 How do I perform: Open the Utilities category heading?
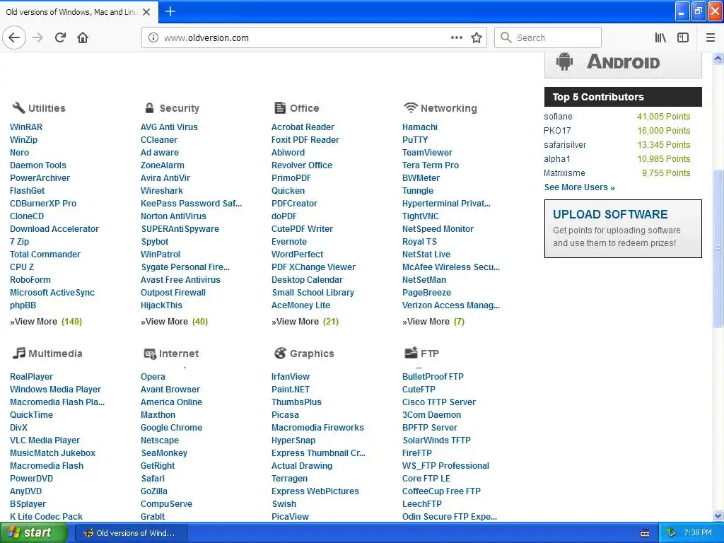click(47, 108)
